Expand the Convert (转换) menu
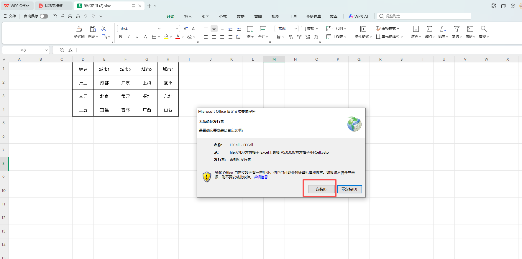 point(309,29)
